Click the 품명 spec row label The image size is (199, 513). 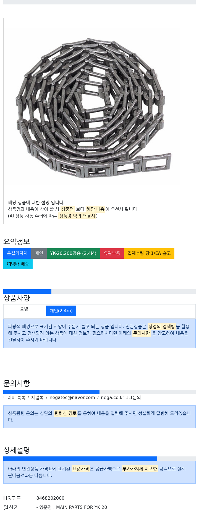[24, 309]
